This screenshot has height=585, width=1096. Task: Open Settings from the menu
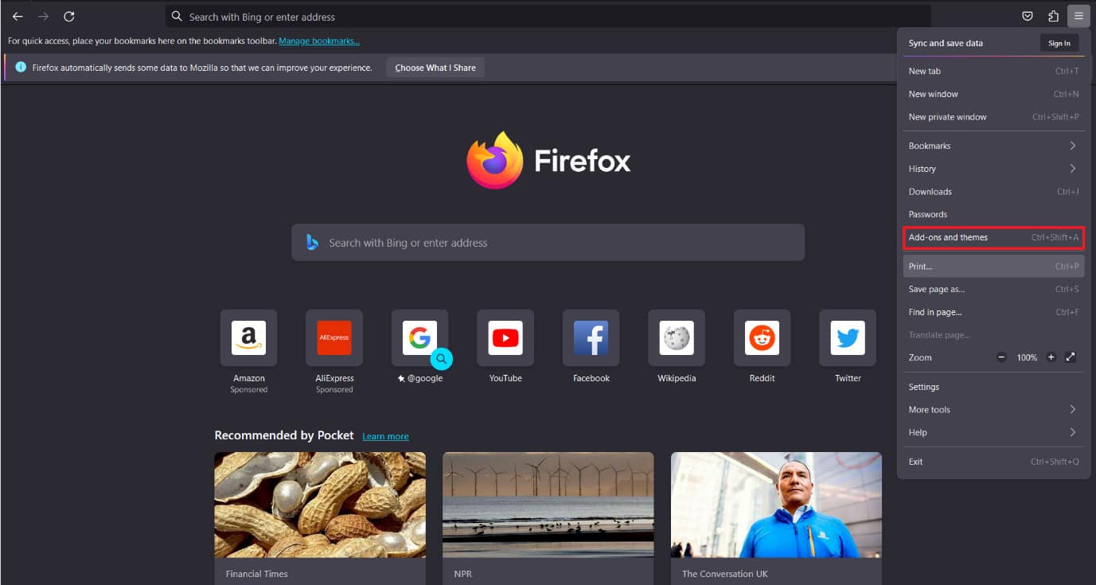point(993,387)
